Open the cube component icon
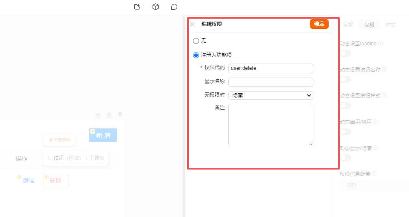Image resolution: width=409 pixels, height=217 pixels. [156, 7]
